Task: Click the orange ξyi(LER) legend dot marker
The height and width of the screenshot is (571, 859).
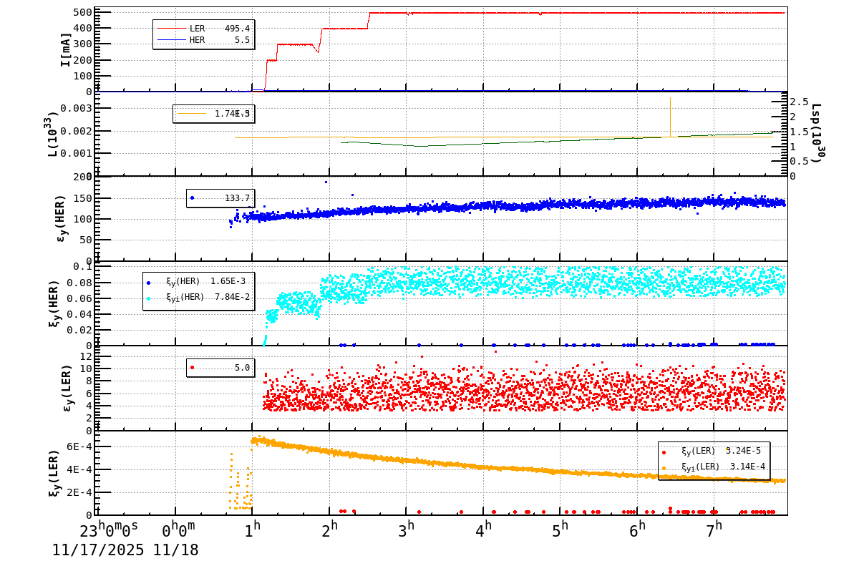Action: point(664,468)
